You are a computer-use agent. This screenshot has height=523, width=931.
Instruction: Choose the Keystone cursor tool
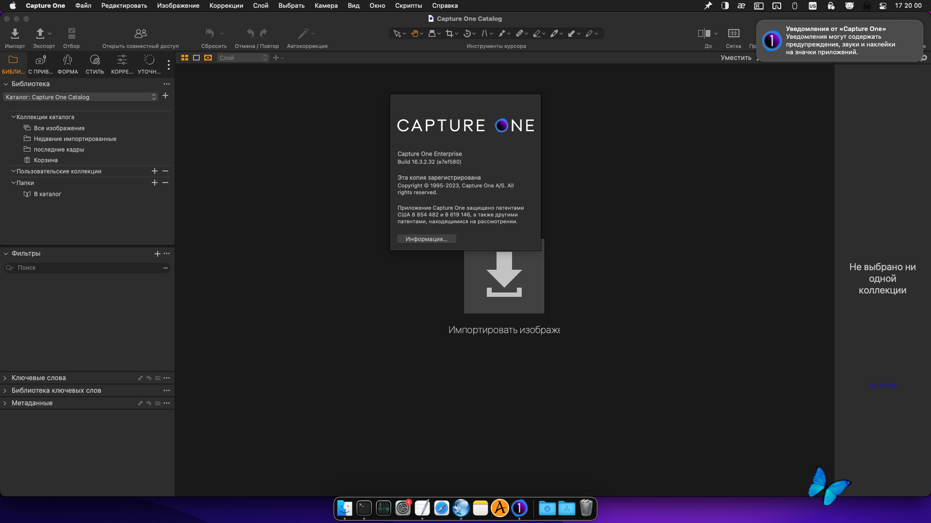pyautogui.click(x=484, y=33)
